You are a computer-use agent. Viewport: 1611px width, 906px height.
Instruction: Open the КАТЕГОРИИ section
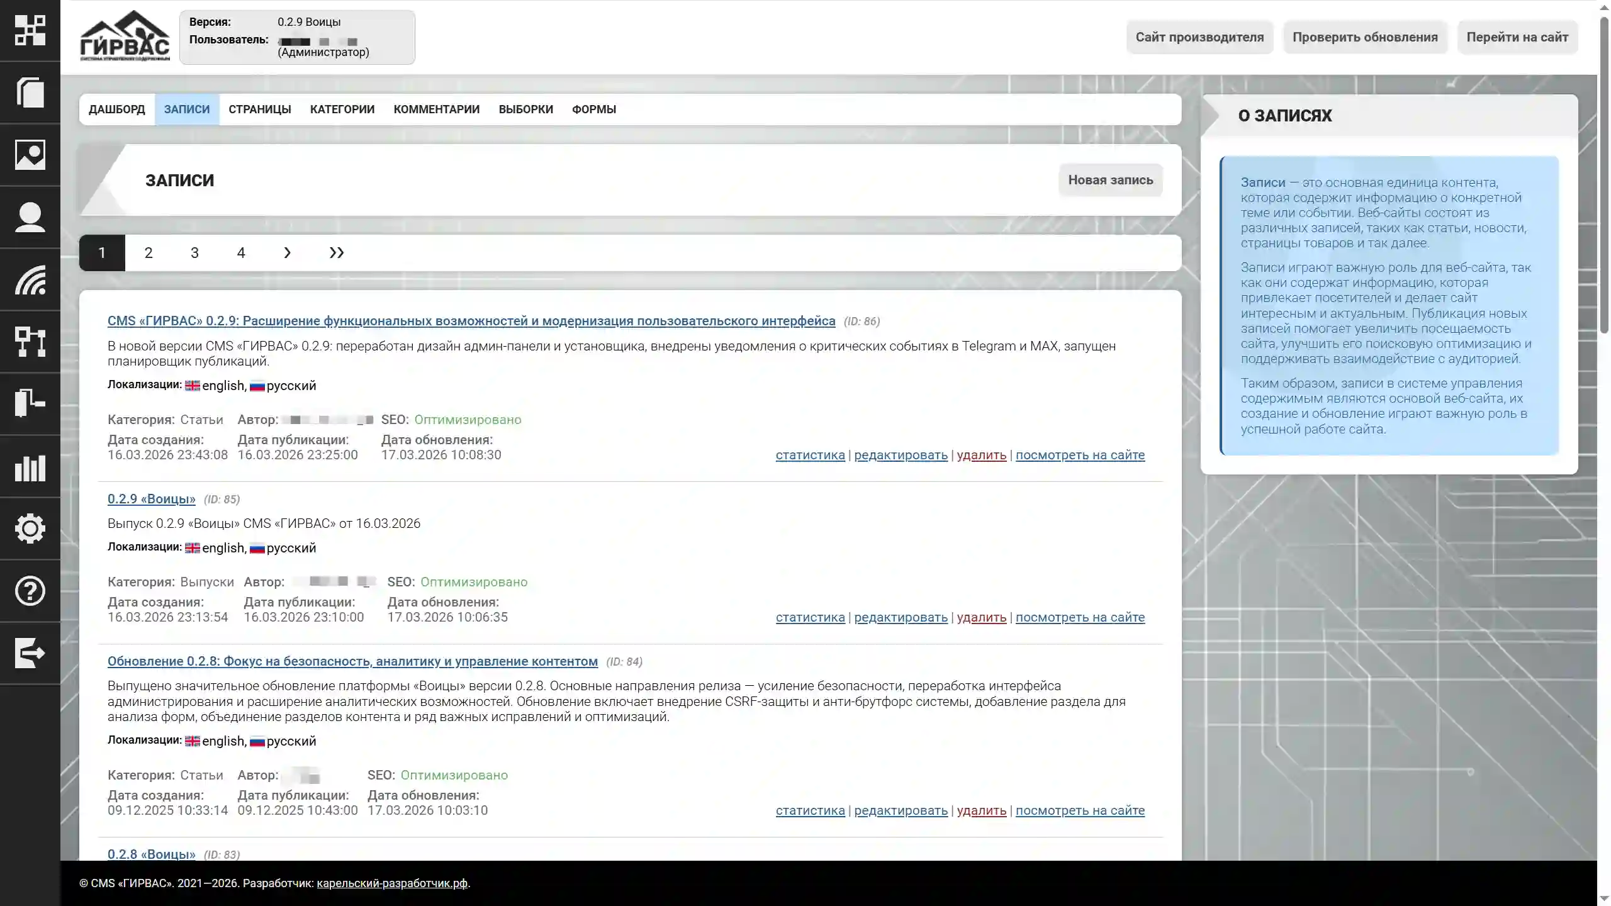pos(342,109)
